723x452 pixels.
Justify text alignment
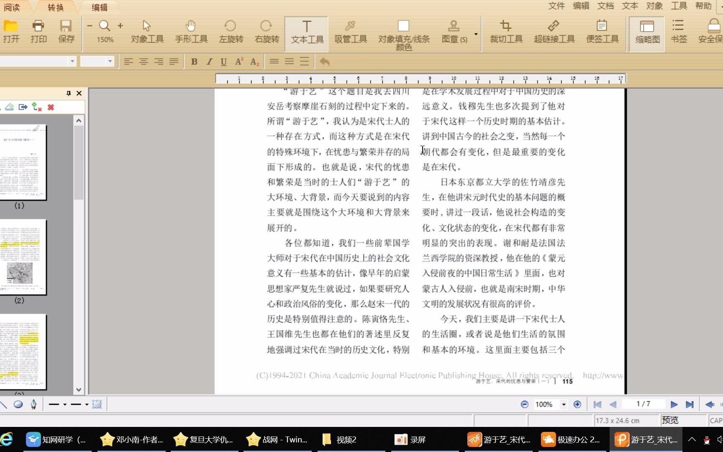click(x=174, y=62)
